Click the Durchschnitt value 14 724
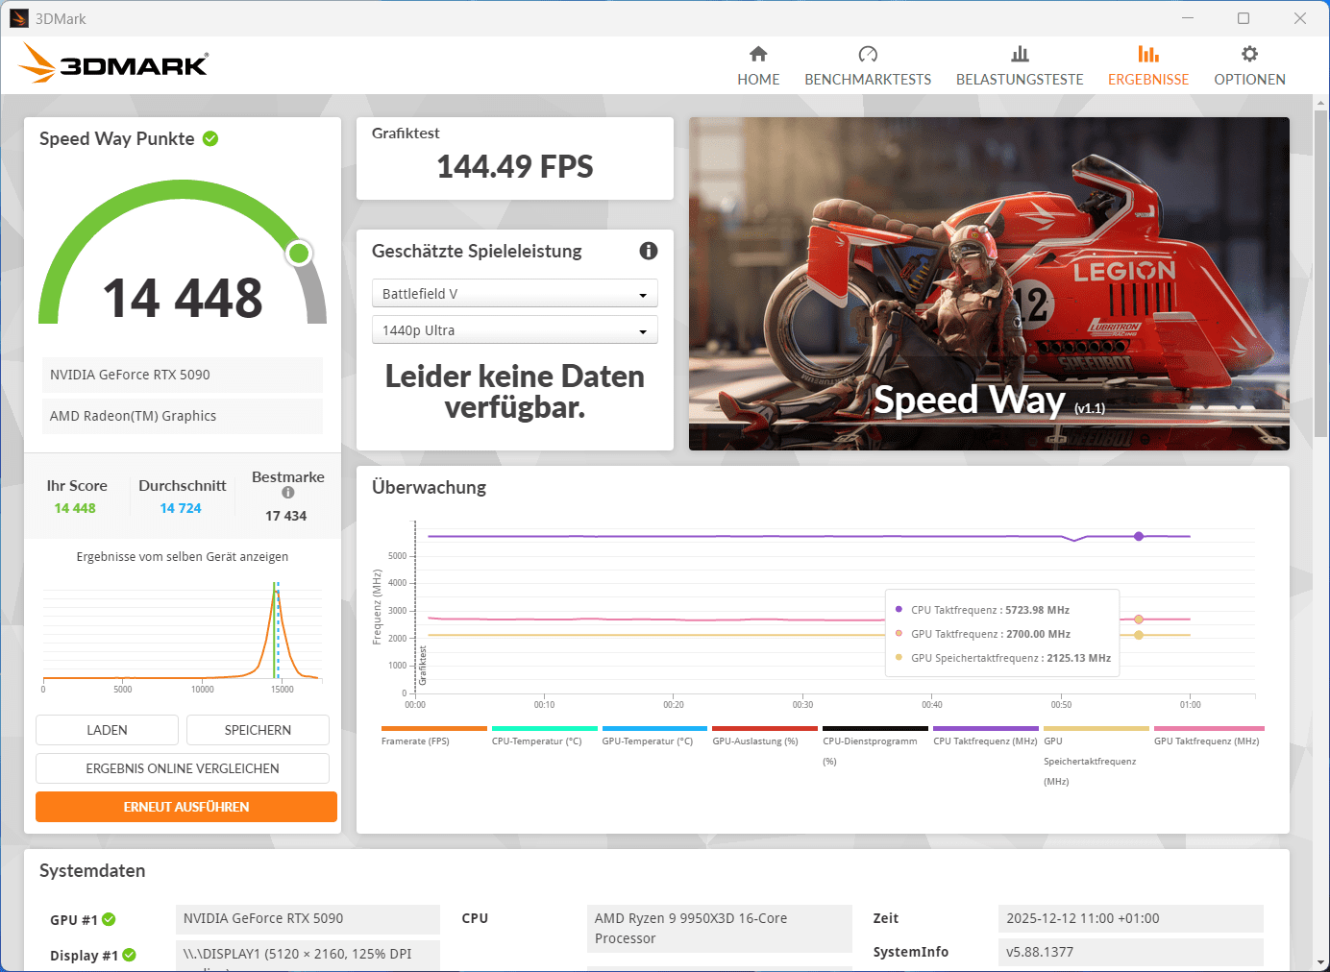Image resolution: width=1330 pixels, height=972 pixels. coord(181,508)
